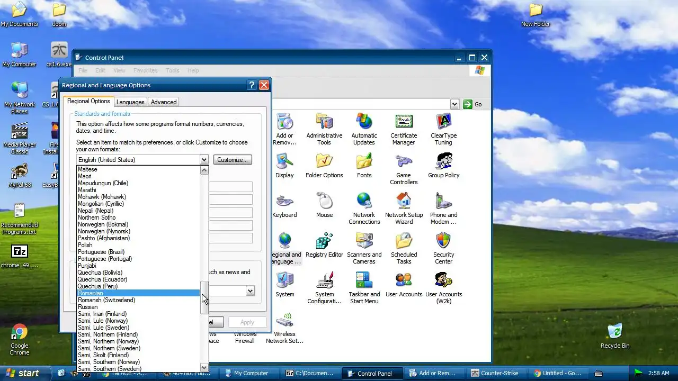Open location dropdown in Regional Options
The height and width of the screenshot is (381, 678).
click(x=250, y=291)
